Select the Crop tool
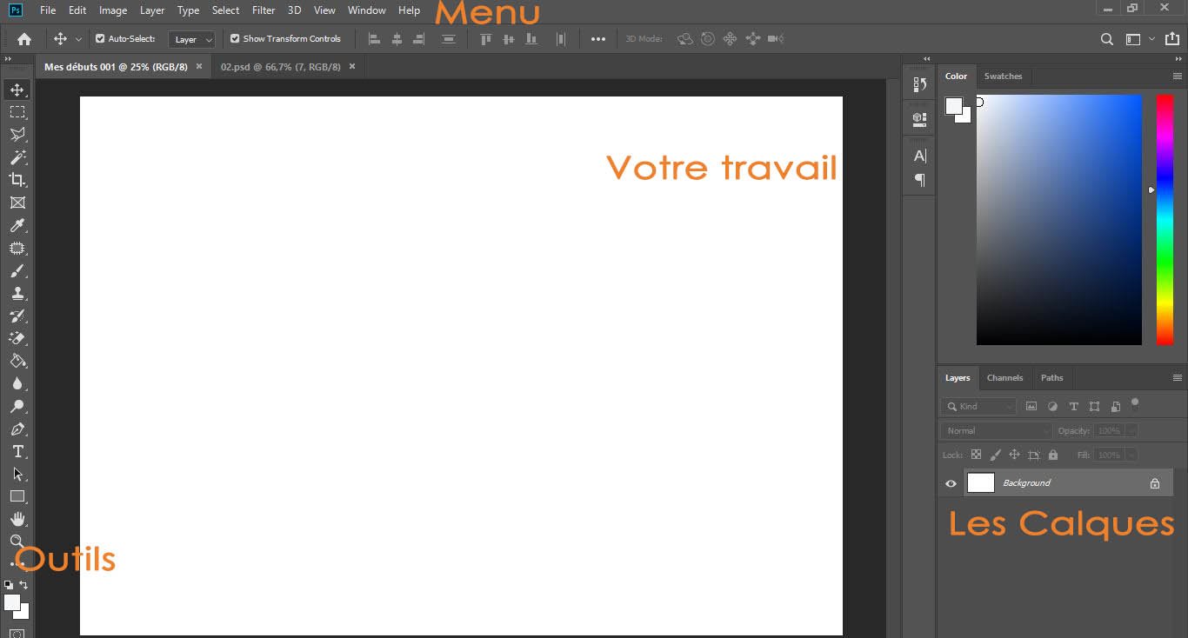This screenshot has width=1188, height=638. (17, 180)
